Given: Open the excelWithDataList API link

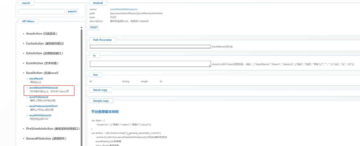Looking at the screenshot, I should pos(40,115).
